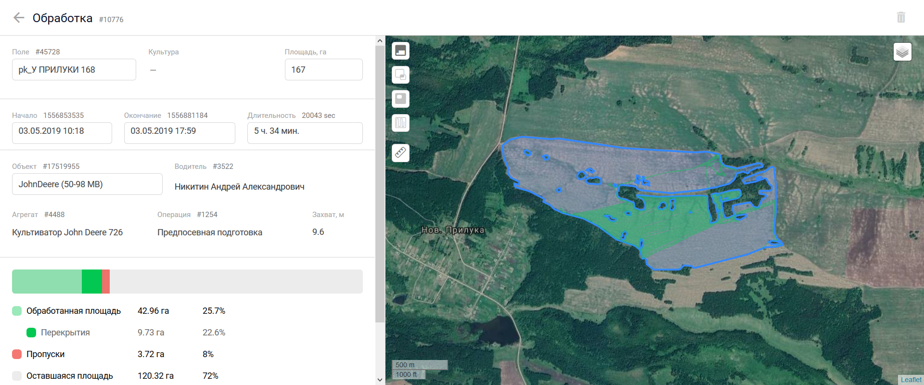The width and height of the screenshot is (924, 385).
Task: Open the Leaflet attribution link
Action: 911,380
